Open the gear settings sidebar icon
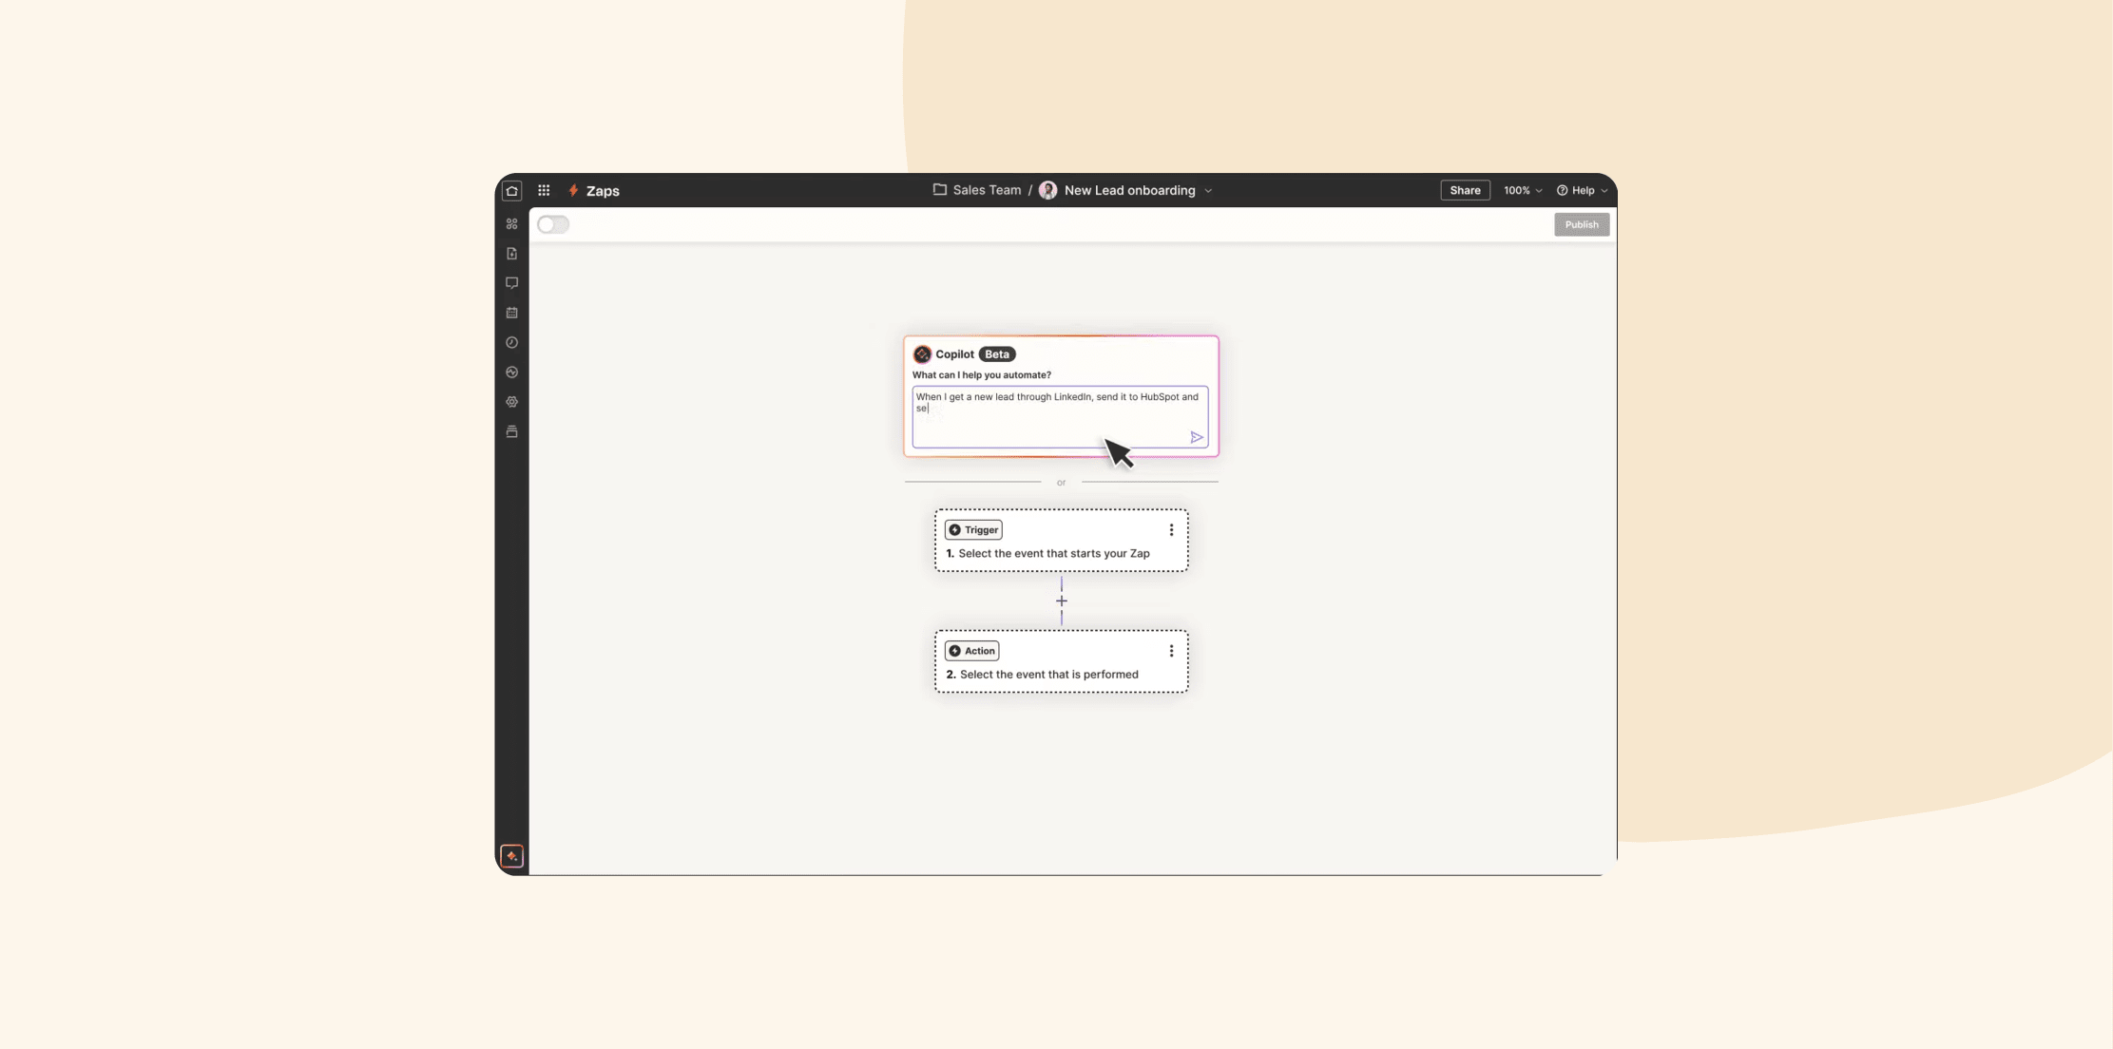Screen dimensions: 2113x1049 click(x=511, y=402)
